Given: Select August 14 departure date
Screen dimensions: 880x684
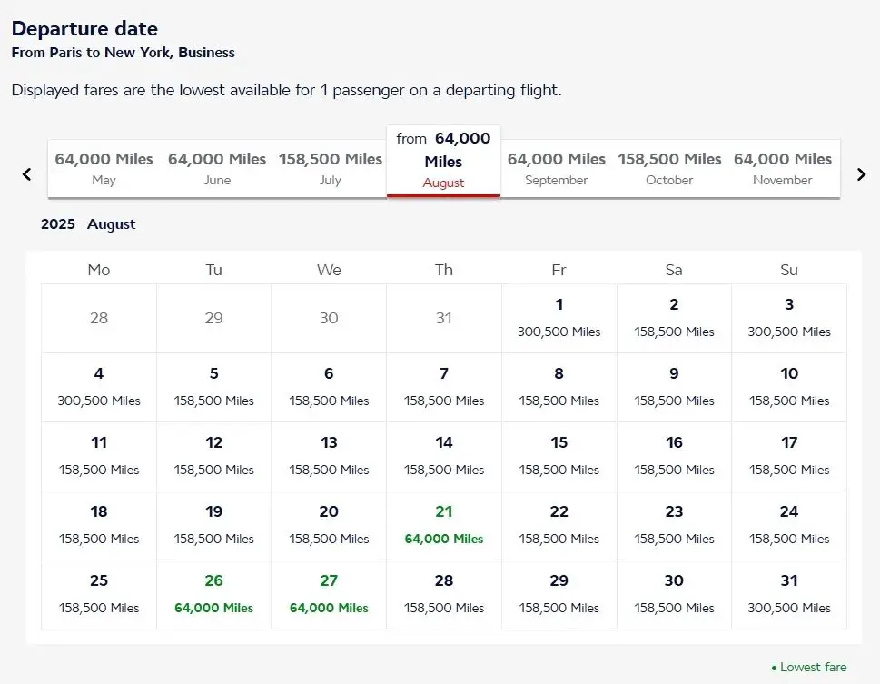Looking at the screenshot, I should tap(444, 456).
